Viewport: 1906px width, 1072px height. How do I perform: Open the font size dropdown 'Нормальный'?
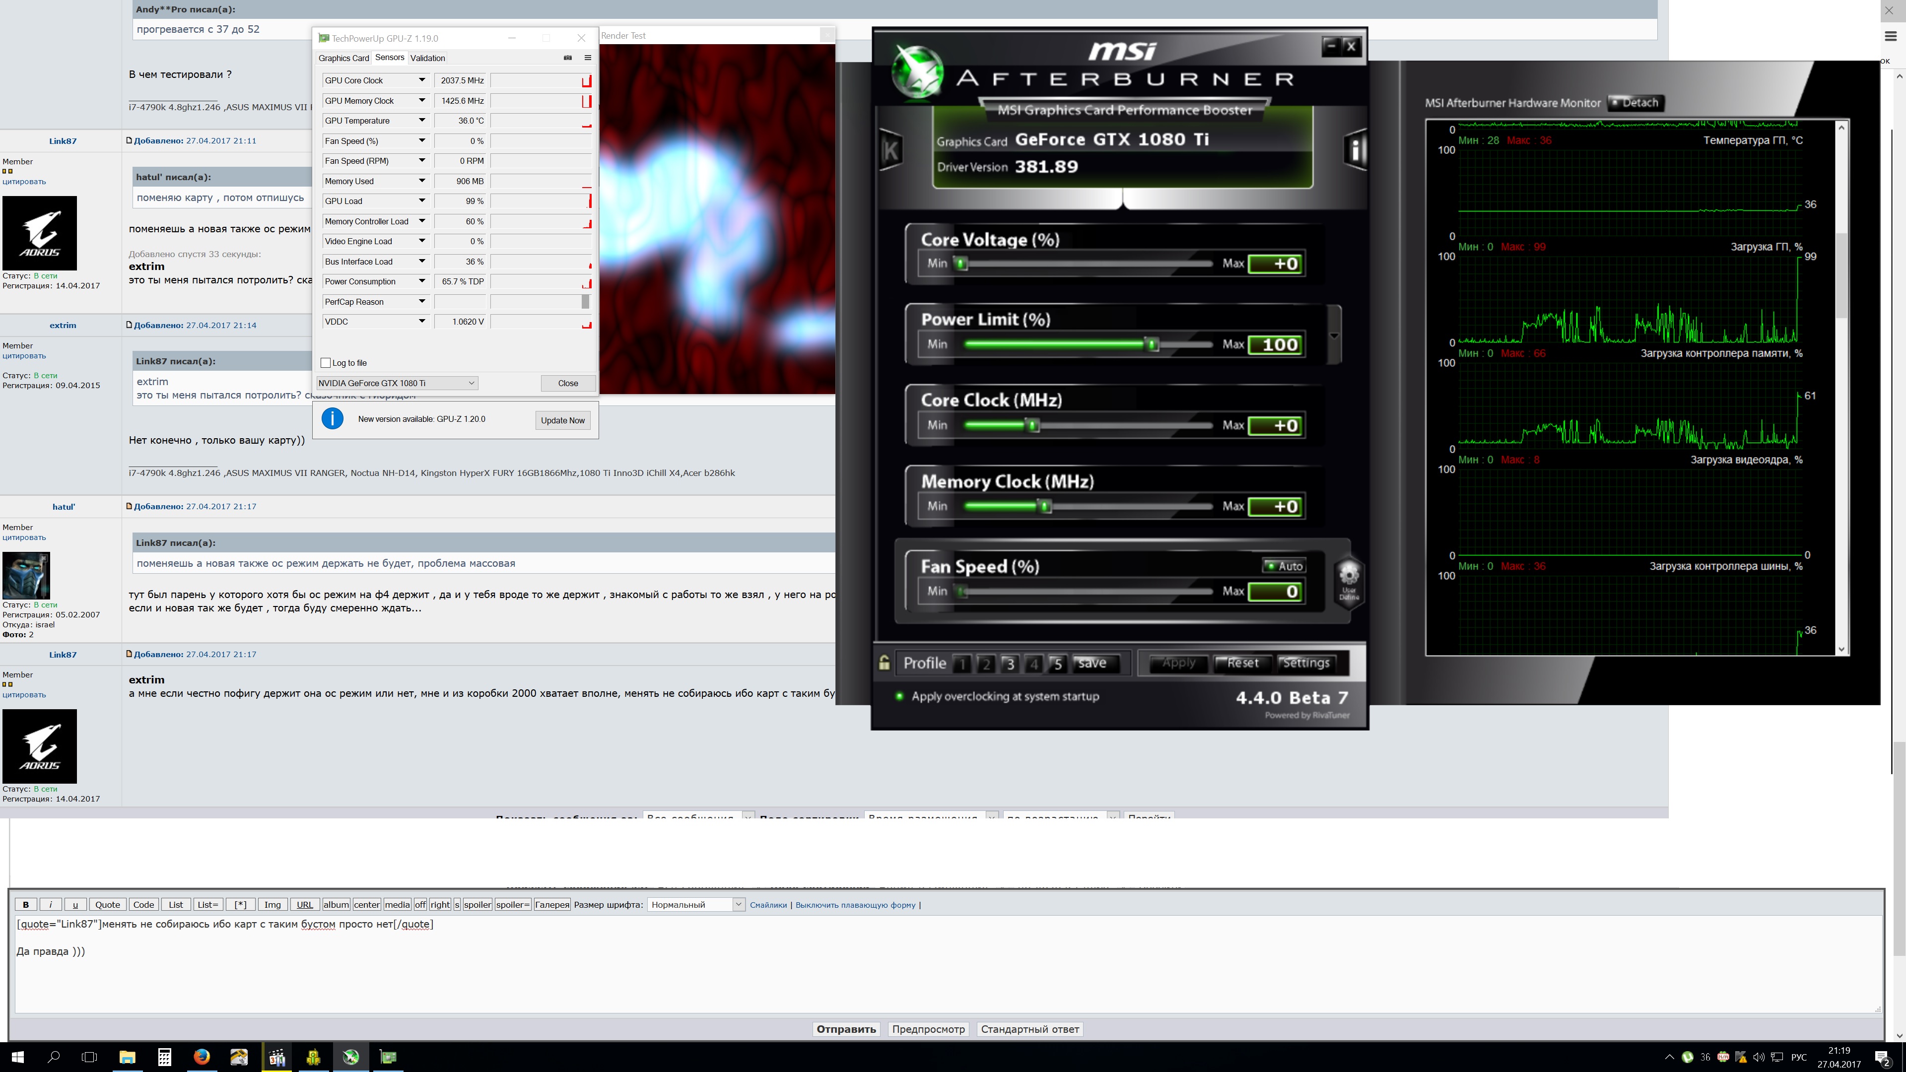pos(695,905)
